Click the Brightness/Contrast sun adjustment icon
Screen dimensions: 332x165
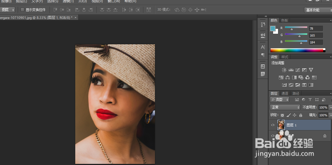[x=284, y=70]
